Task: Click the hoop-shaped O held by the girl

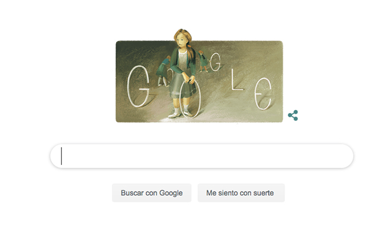Action: click(191, 99)
